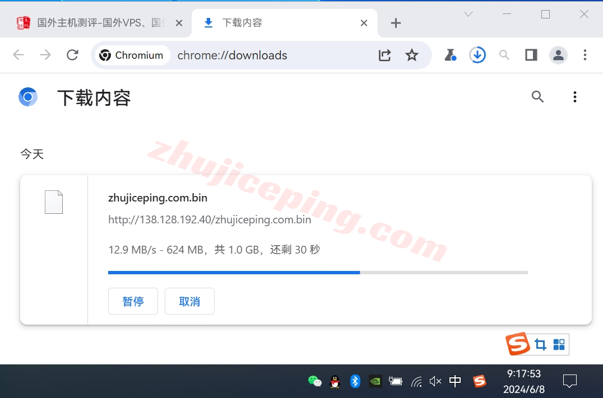Open Chromium three-dot main menu
The width and height of the screenshot is (603, 398).
click(x=585, y=55)
